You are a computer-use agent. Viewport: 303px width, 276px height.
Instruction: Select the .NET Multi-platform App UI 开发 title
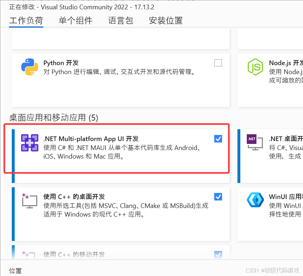[x=91, y=139]
